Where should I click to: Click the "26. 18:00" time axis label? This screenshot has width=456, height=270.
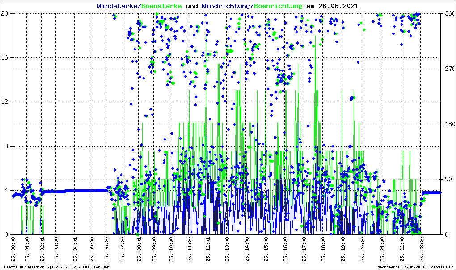point(323,249)
